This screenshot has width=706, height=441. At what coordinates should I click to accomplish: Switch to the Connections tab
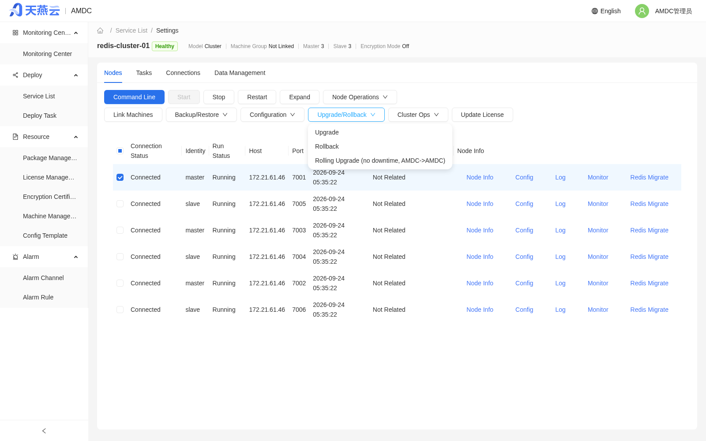coord(183,73)
